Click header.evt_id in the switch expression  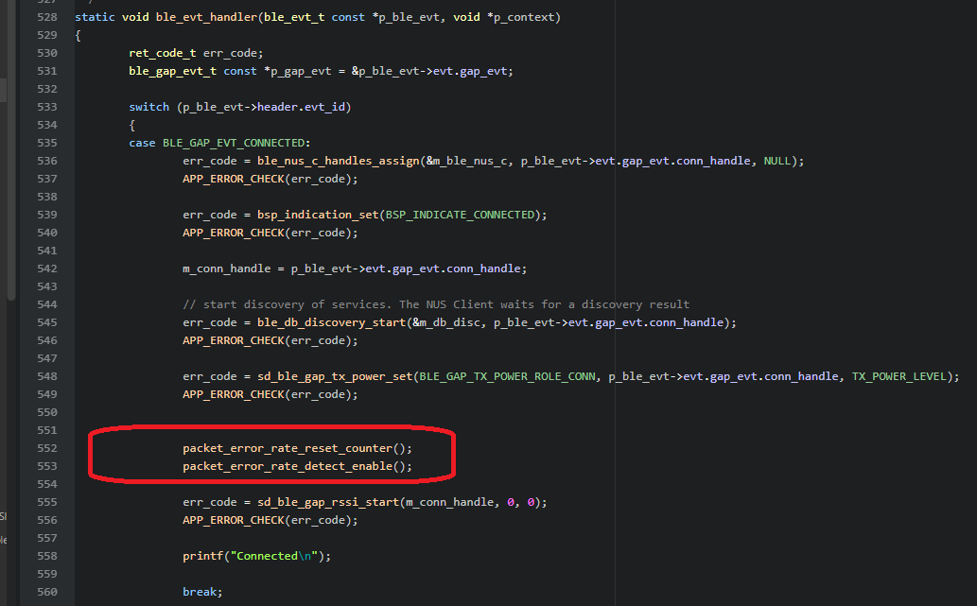pyautogui.click(x=301, y=107)
